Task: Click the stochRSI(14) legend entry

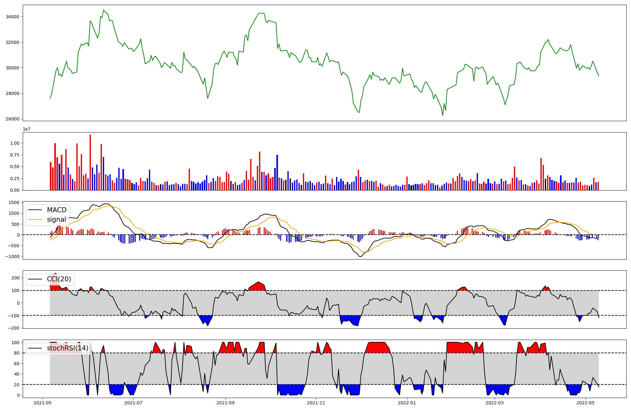Action: (68, 348)
